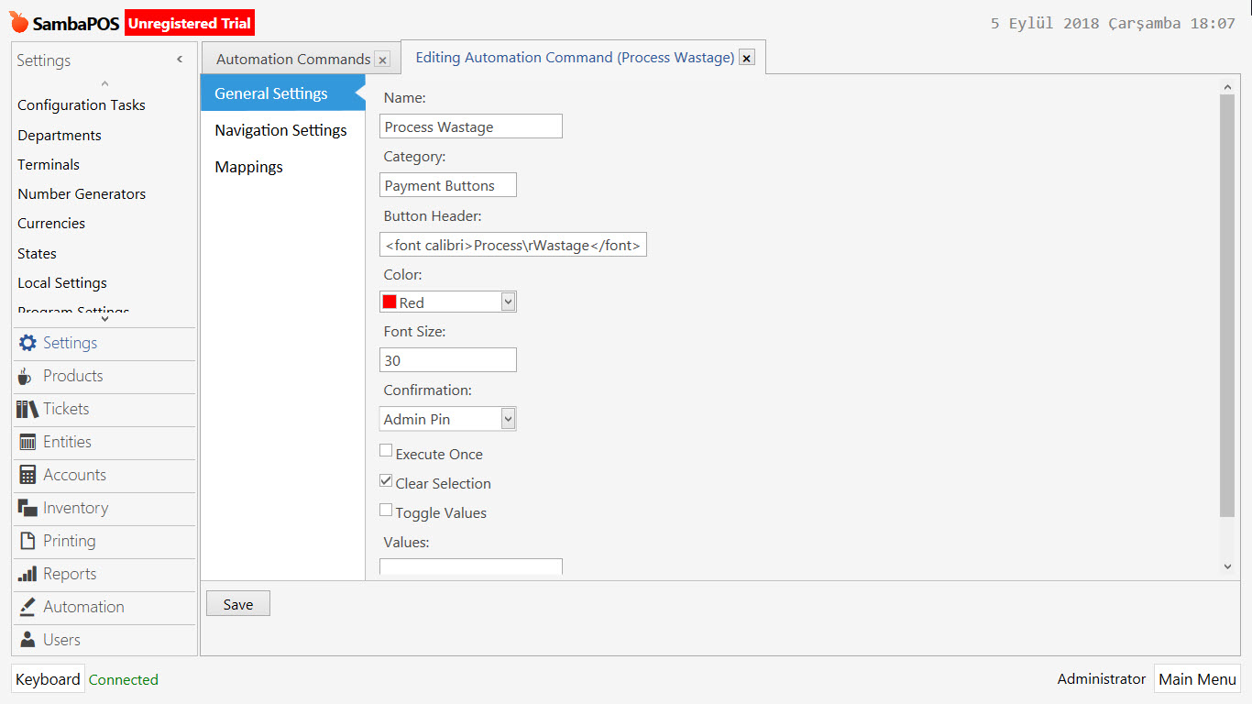The image size is (1252, 704).
Task: Select the Tickets module icon
Action: tap(27, 409)
